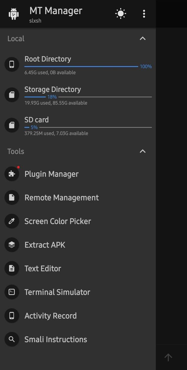Collapse the Tools section
Screen dimensions: 187x370
(x=142, y=151)
